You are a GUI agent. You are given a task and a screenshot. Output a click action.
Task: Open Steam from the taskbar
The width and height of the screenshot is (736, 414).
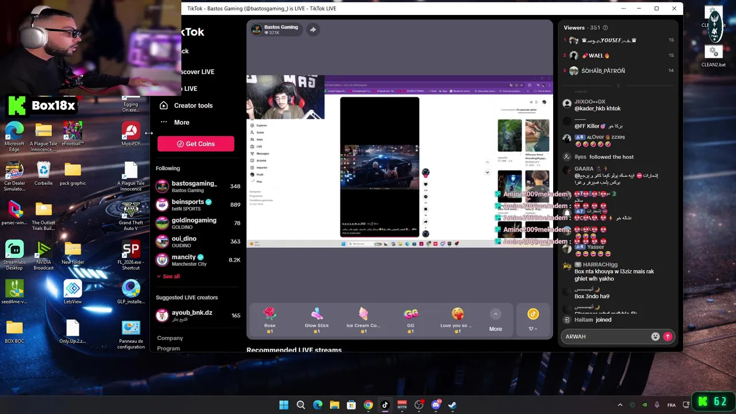453,405
